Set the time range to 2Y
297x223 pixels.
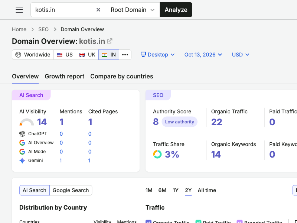coord(188,190)
